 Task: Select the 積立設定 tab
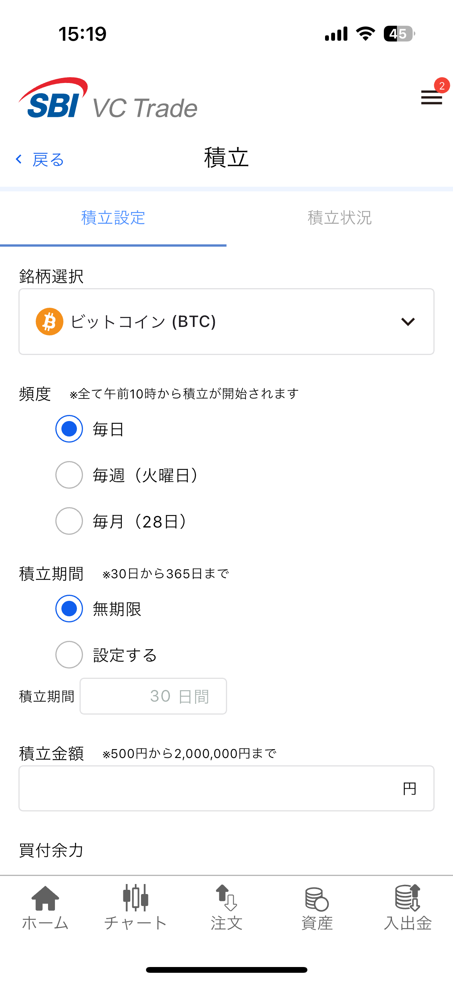113,218
